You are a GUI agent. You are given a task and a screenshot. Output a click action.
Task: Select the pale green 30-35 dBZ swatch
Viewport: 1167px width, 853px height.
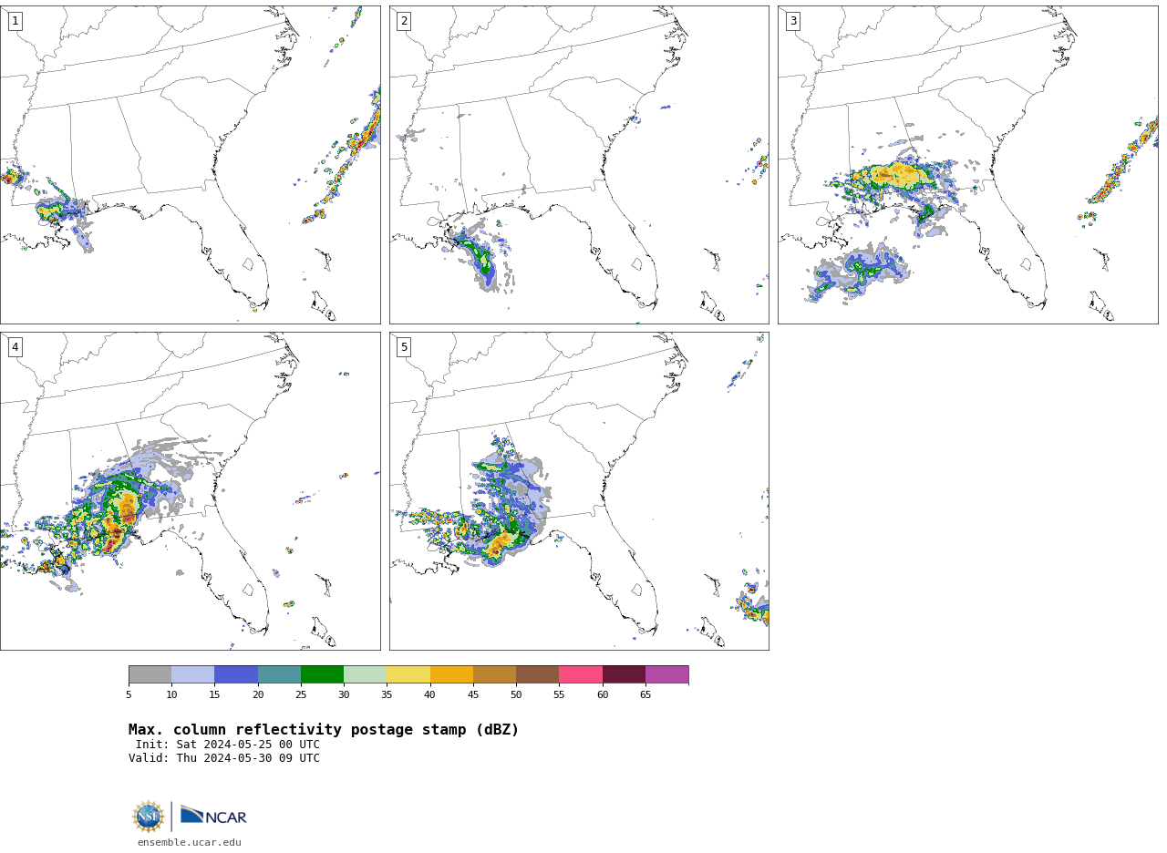(365, 674)
